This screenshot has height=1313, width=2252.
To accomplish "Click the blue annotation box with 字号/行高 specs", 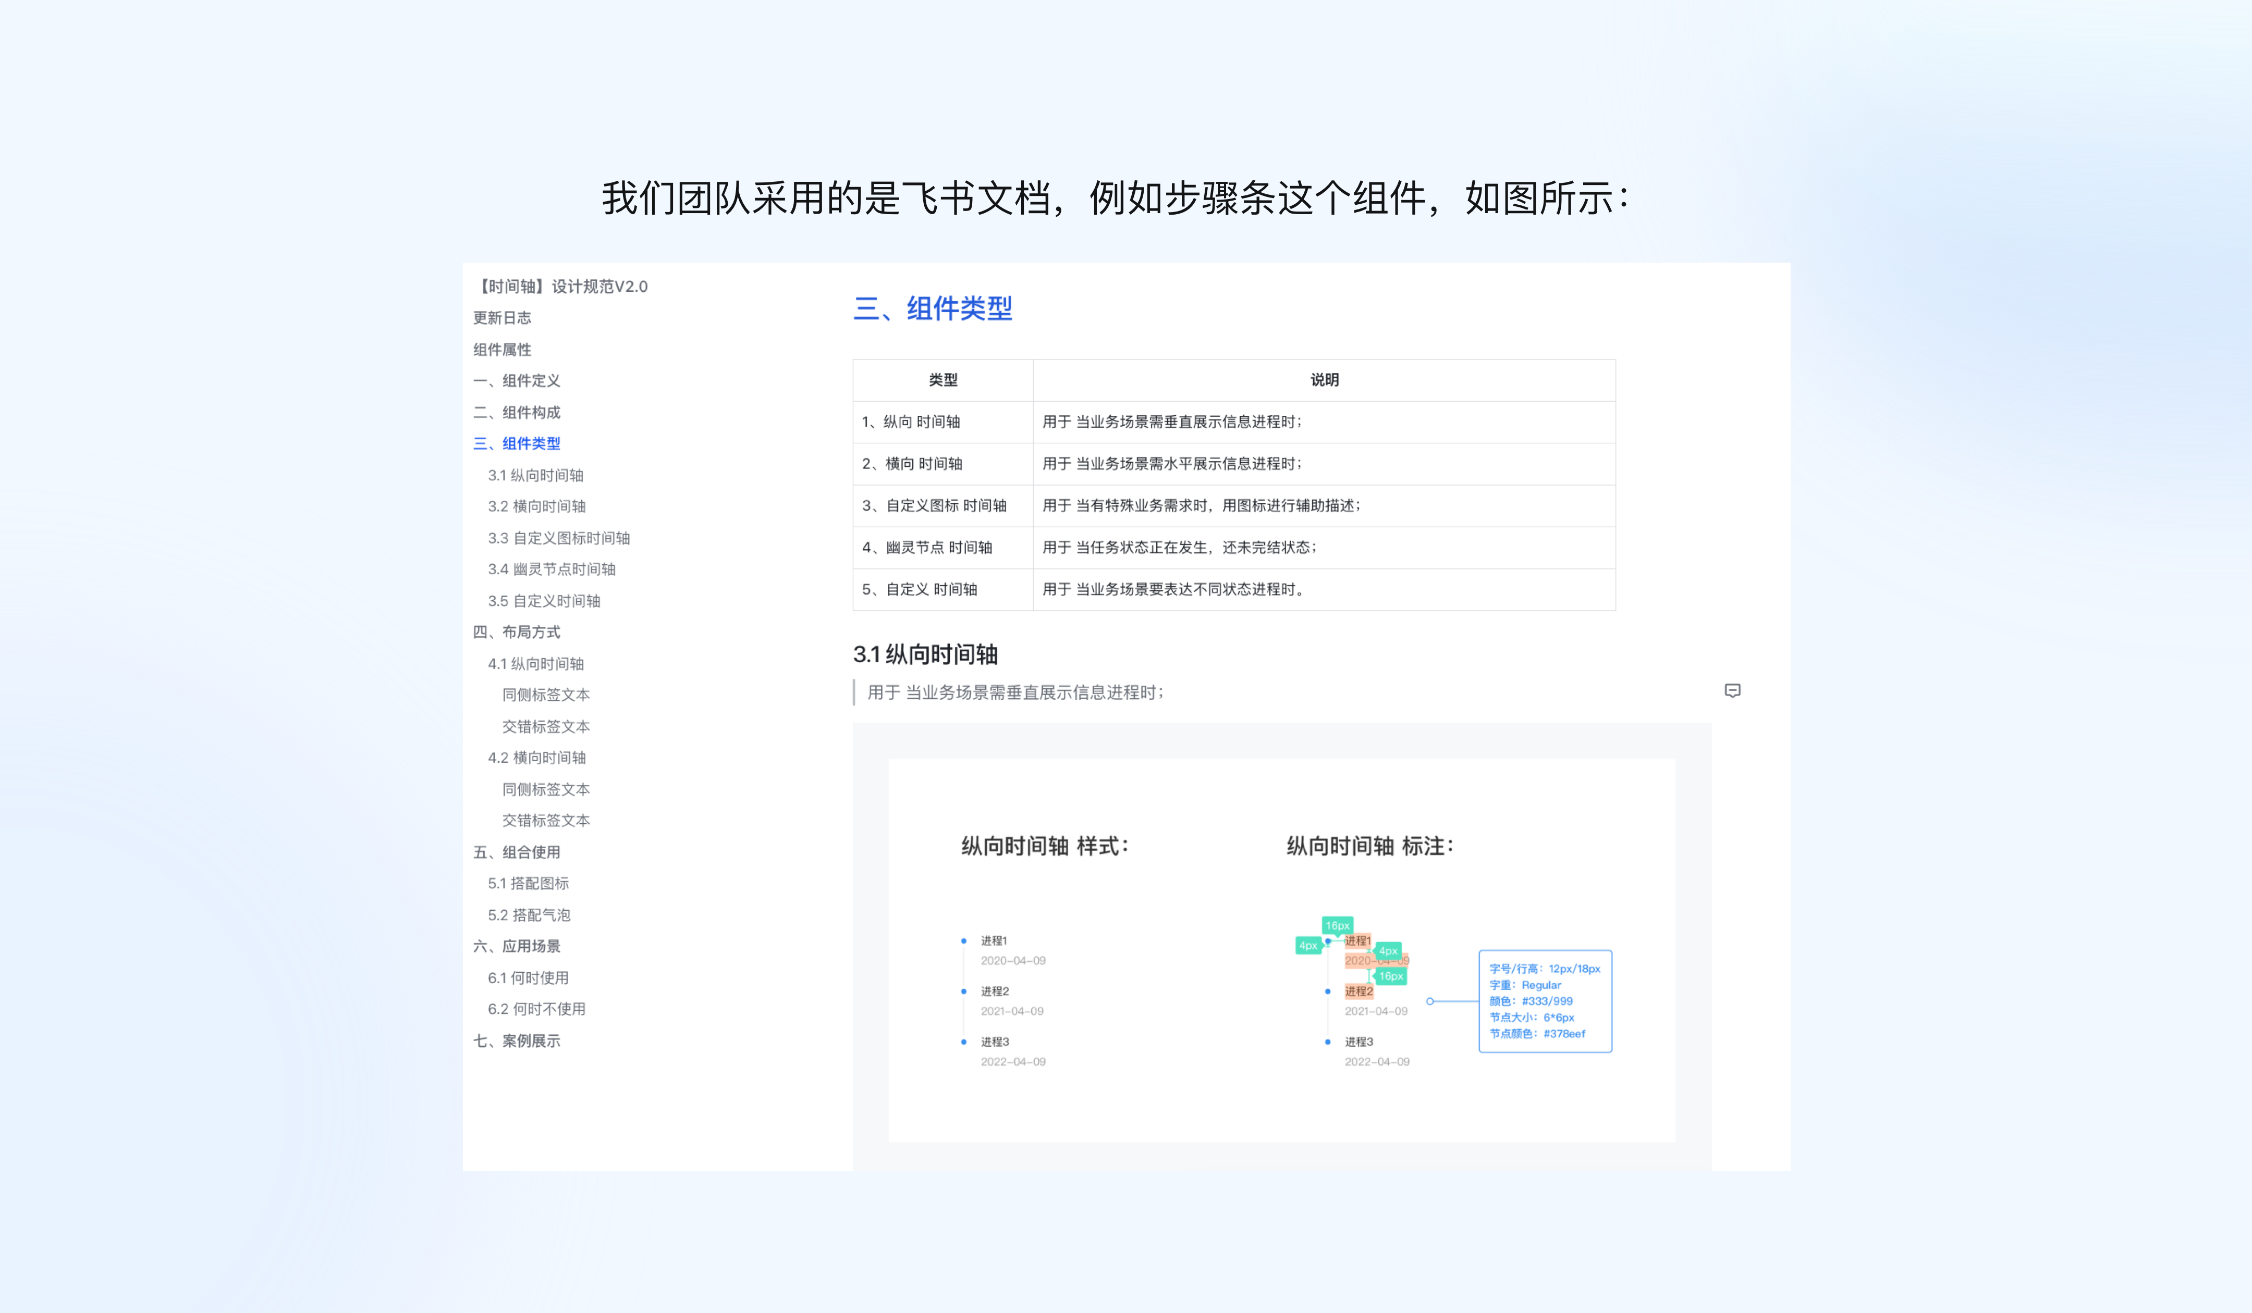I will [1545, 1001].
